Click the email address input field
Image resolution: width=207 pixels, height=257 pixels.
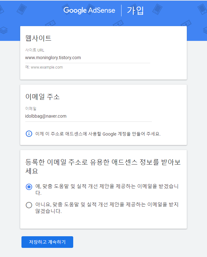[88, 116]
